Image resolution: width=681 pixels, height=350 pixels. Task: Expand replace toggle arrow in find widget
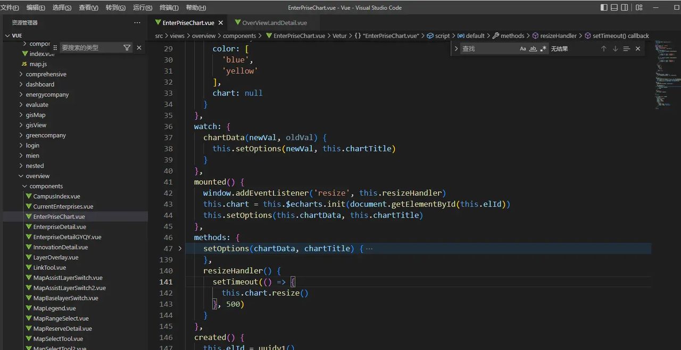click(x=456, y=48)
